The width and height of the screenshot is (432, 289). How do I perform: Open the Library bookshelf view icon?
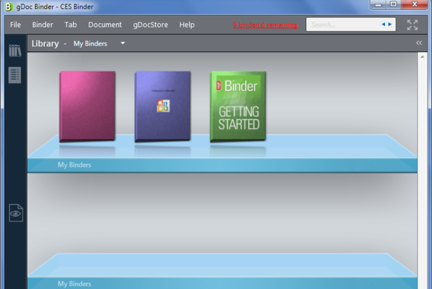click(x=15, y=51)
